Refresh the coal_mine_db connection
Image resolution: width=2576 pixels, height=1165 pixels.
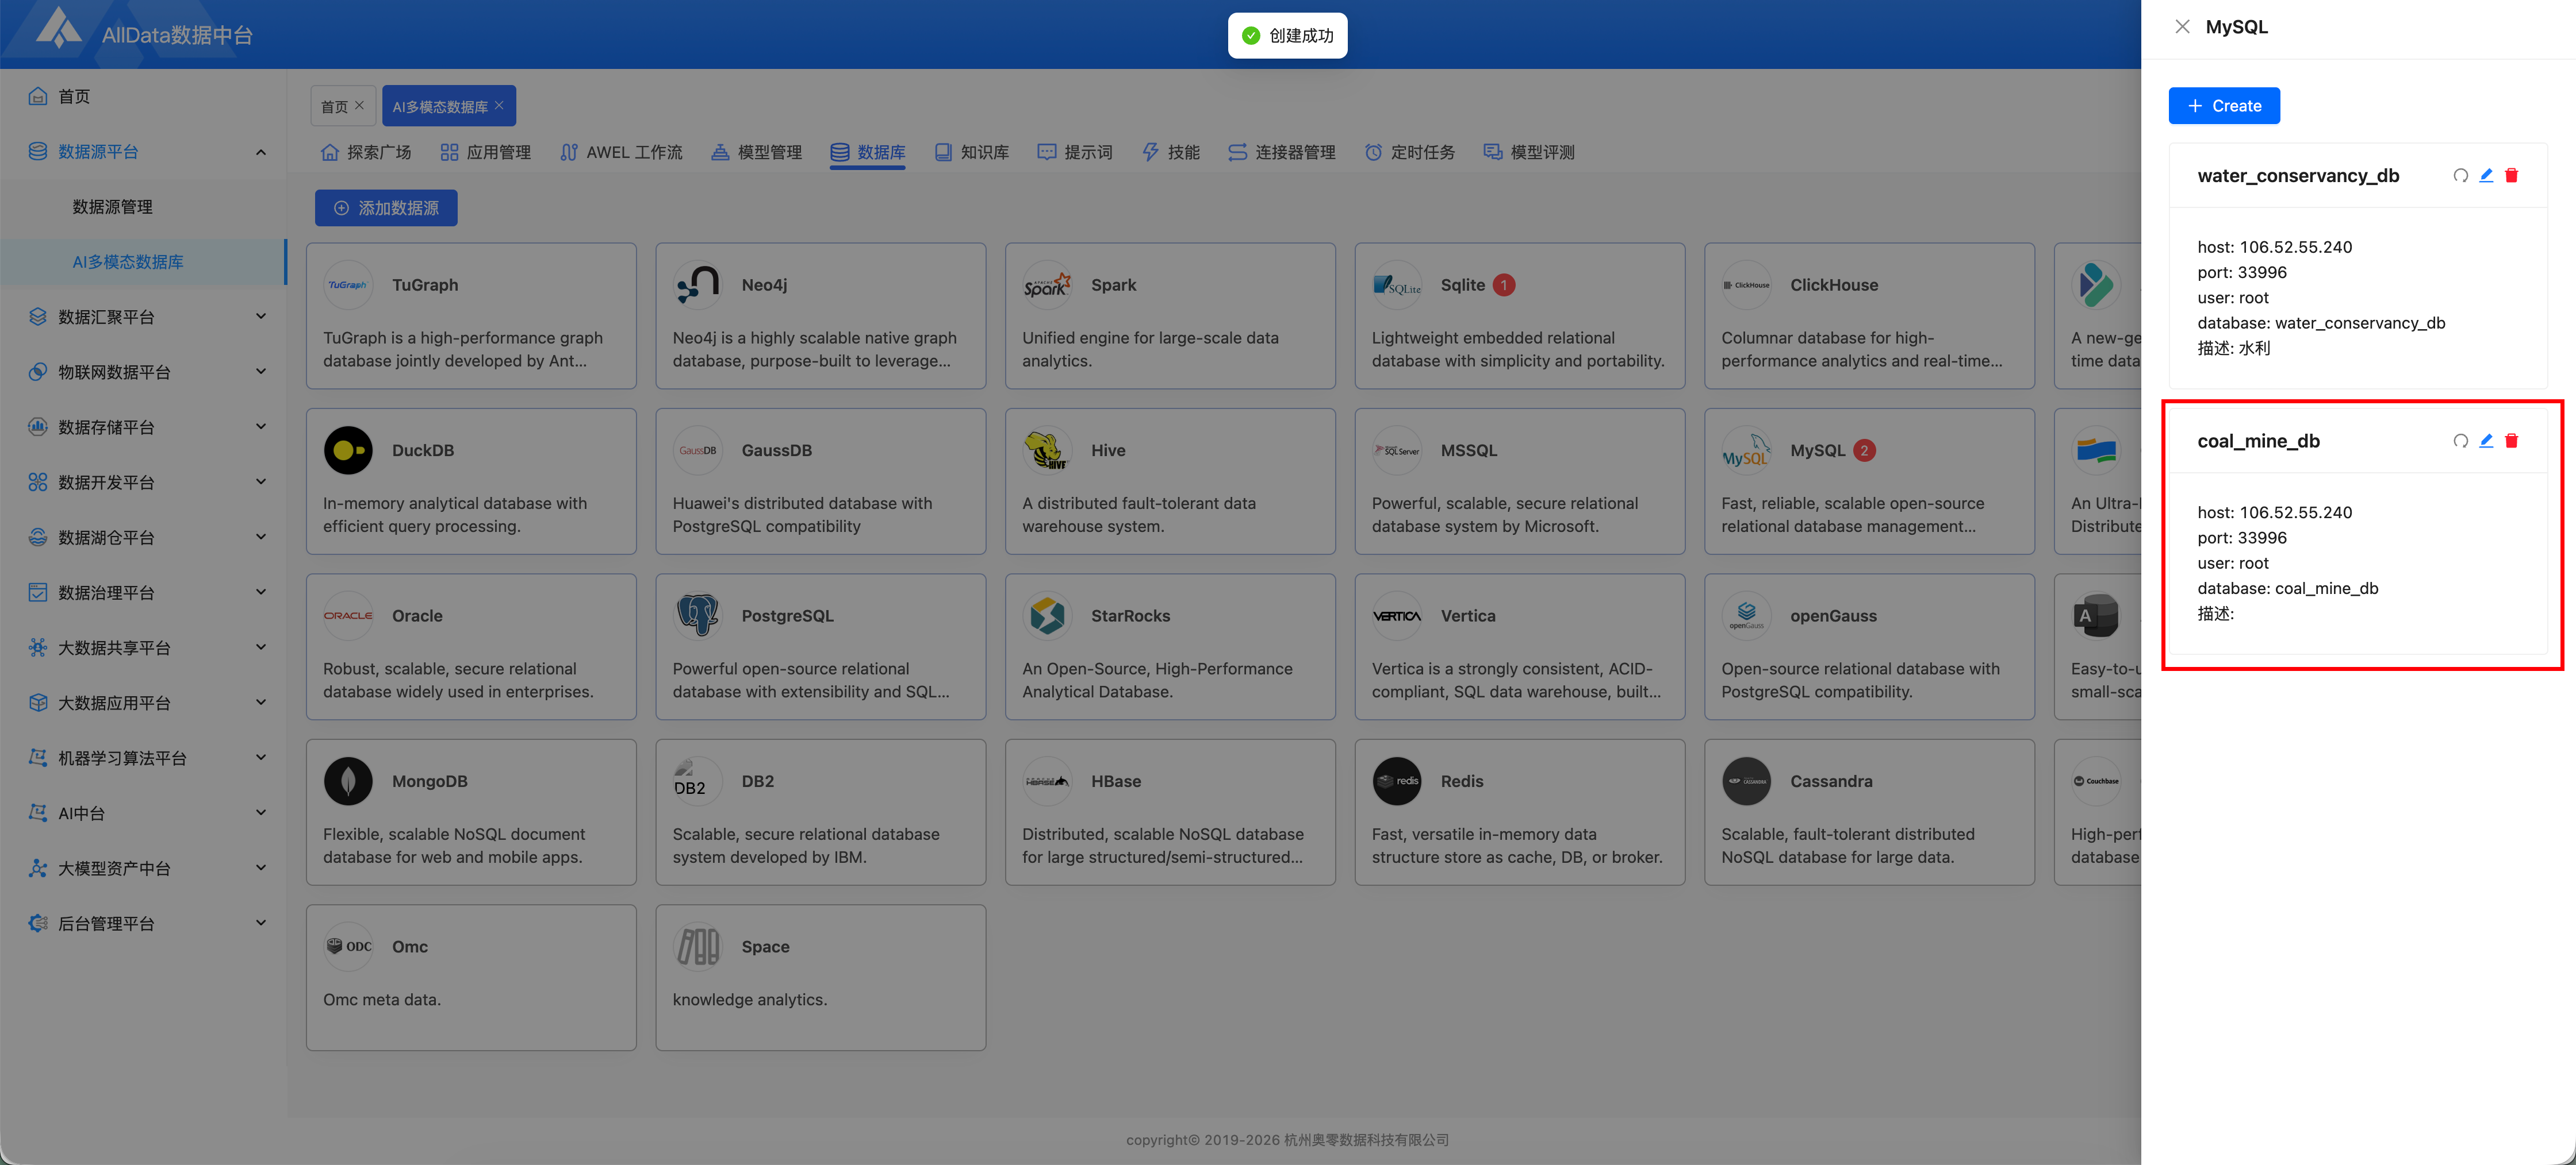[x=2460, y=441]
